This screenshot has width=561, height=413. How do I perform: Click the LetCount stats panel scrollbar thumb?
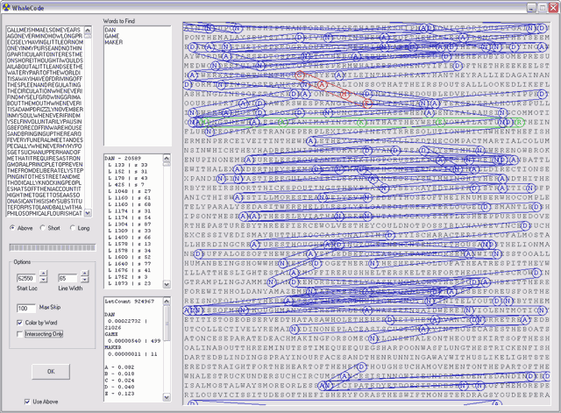tap(167, 324)
